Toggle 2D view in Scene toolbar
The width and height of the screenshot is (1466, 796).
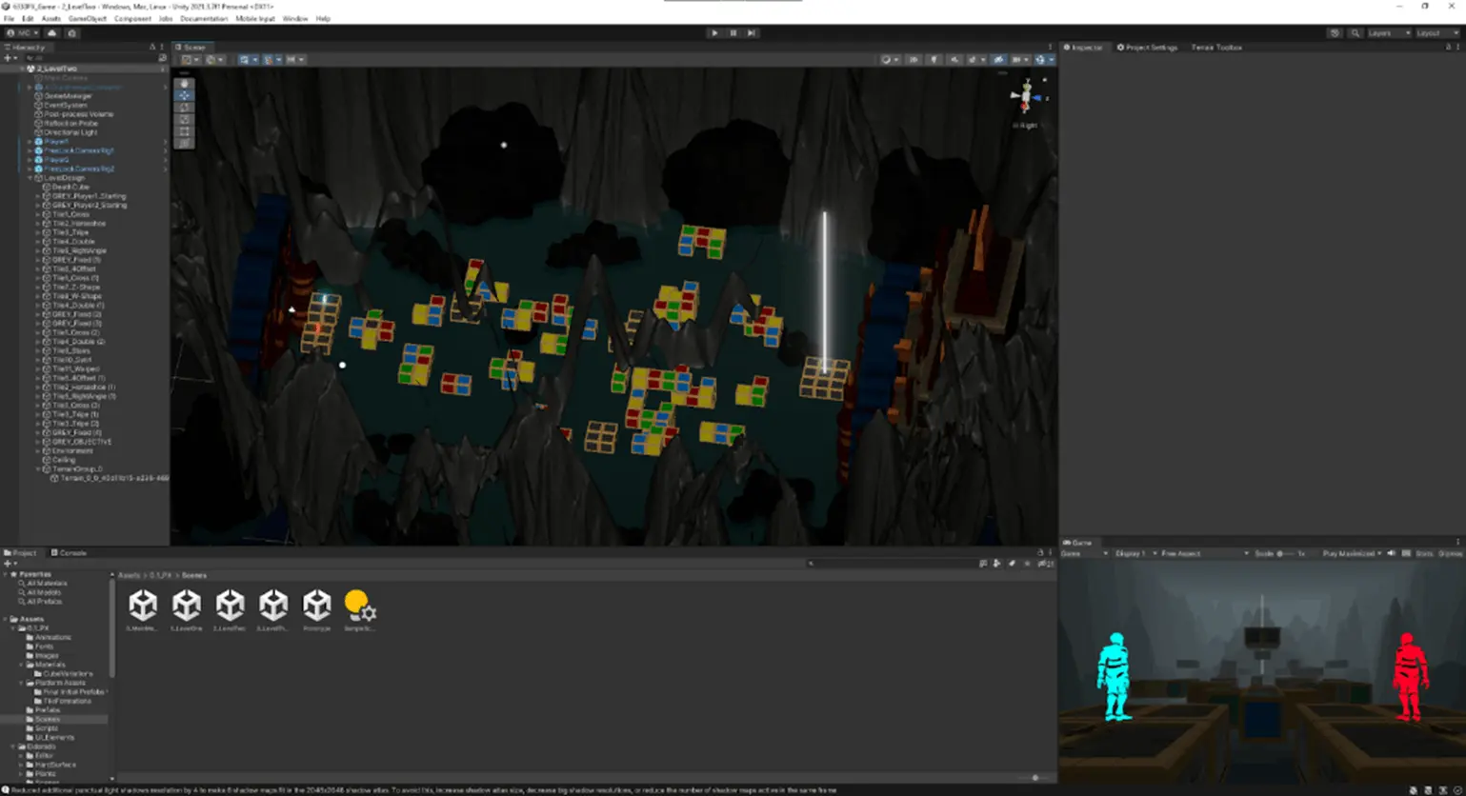[x=913, y=59]
